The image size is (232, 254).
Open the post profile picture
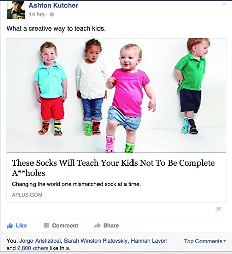(x=16, y=10)
